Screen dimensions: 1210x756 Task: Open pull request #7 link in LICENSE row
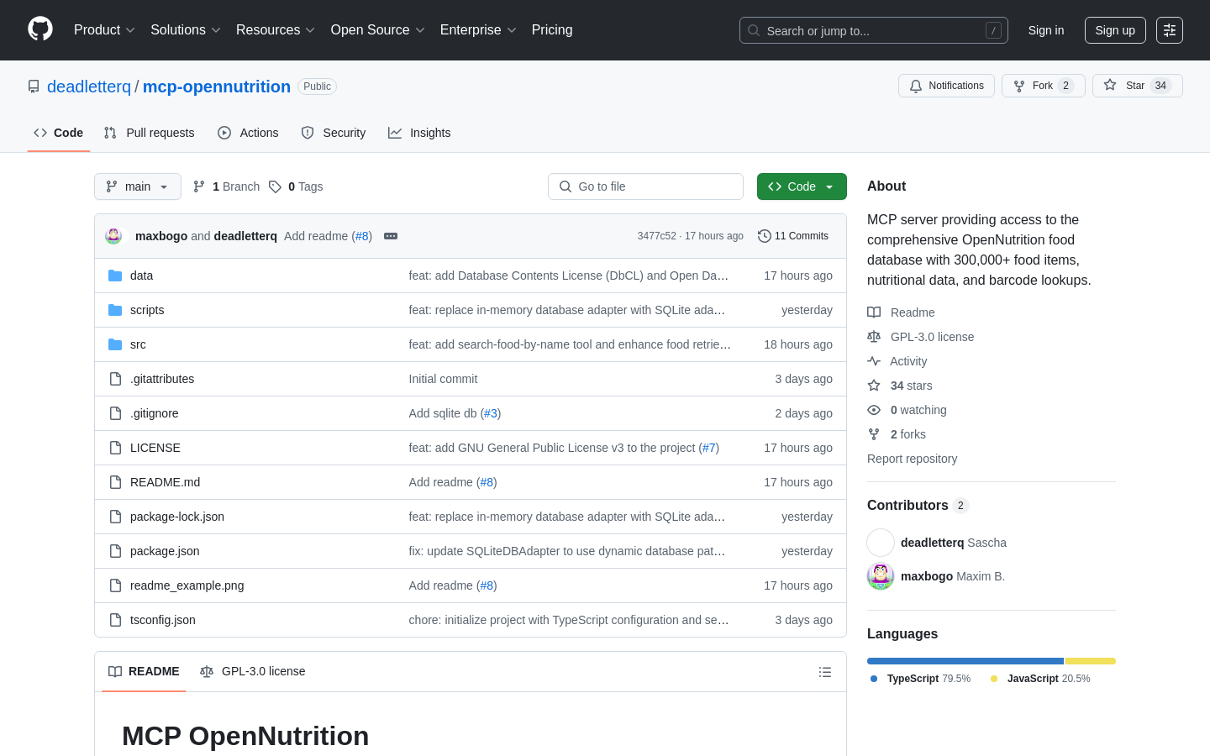[709, 448]
